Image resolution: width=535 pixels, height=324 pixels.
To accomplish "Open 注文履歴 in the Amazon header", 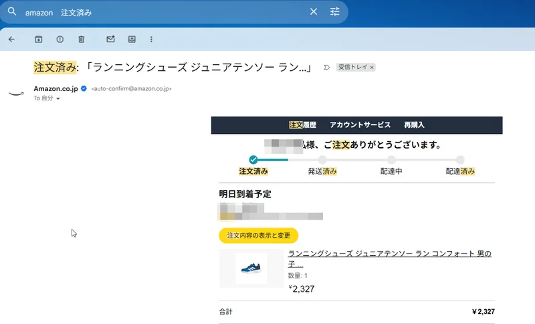I will pyautogui.click(x=303, y=125).
